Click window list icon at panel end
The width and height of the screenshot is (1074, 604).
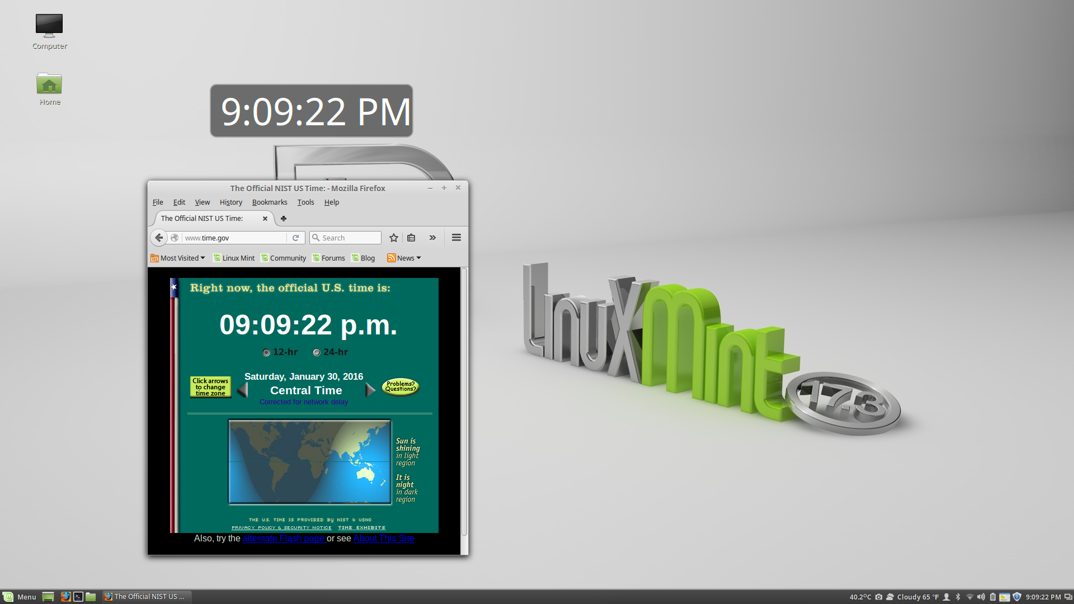pyautogui.click(x=1068, y=597)
